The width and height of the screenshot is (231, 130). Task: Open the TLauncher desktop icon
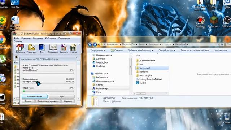[214, 22]
